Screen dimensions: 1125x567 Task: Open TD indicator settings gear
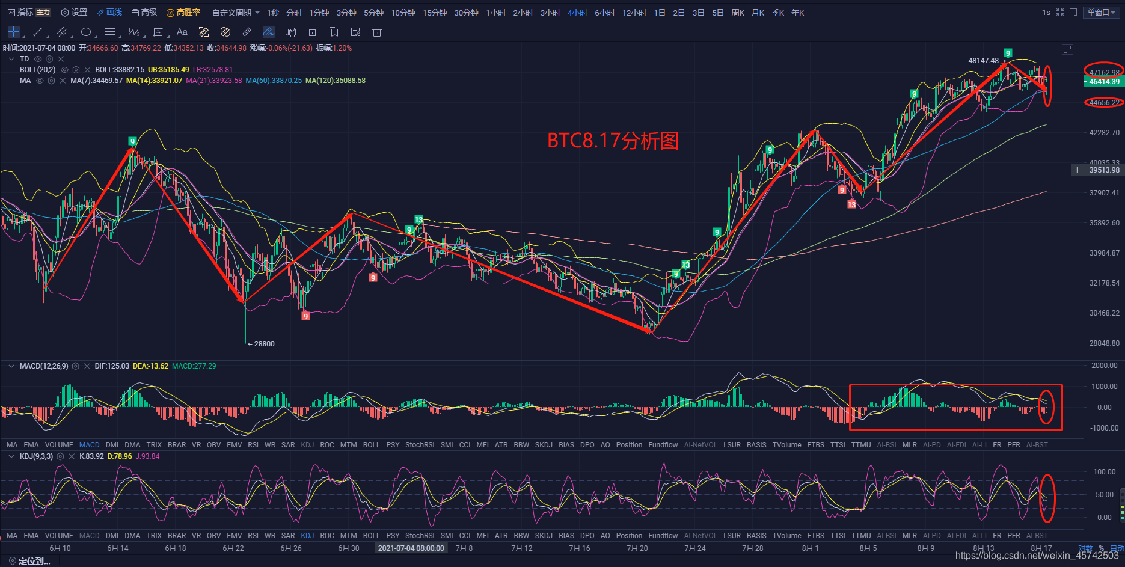pyautogui.click(x=49, y=59)
